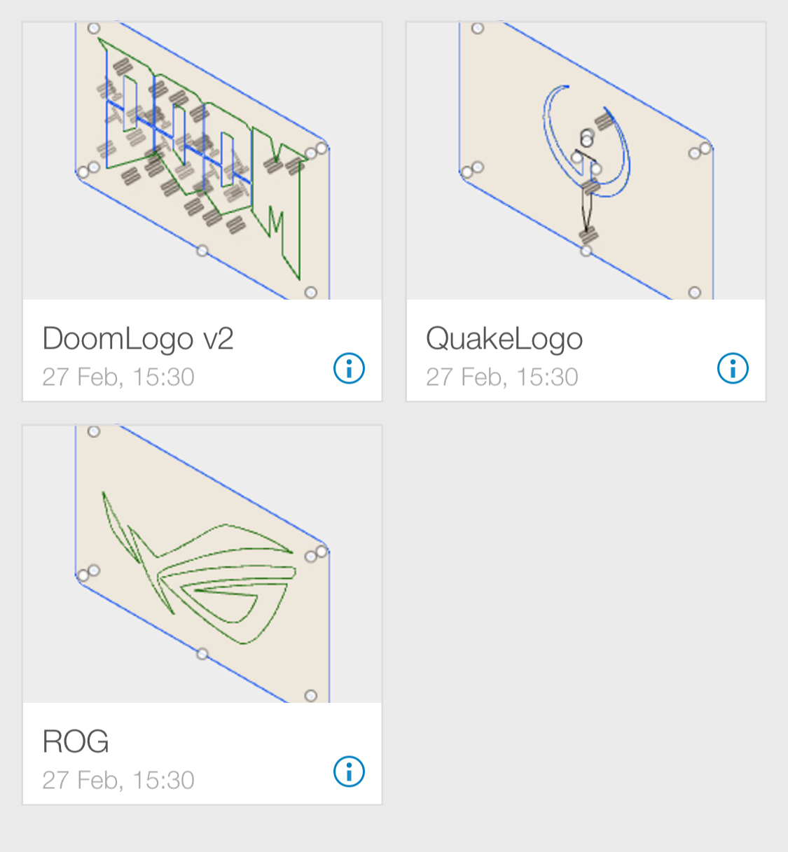Open info for DoomLogo v2

pos(349,368)
